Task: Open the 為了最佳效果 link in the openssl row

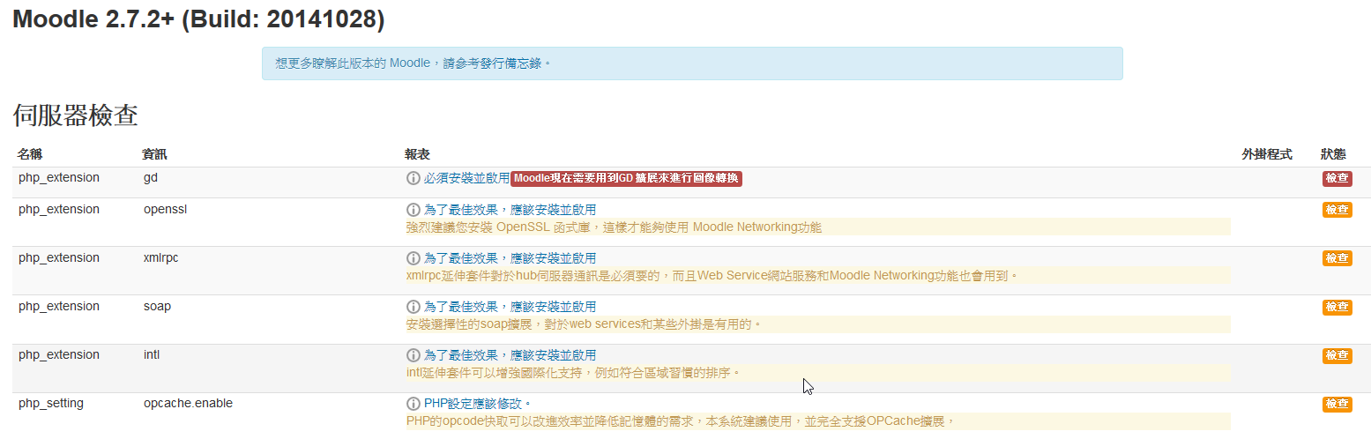Action: (x=510, y=210)
